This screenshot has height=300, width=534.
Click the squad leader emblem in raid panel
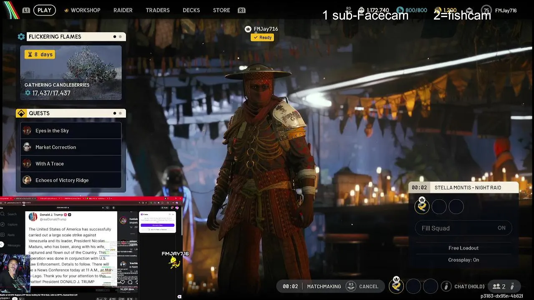coord(422,206)
